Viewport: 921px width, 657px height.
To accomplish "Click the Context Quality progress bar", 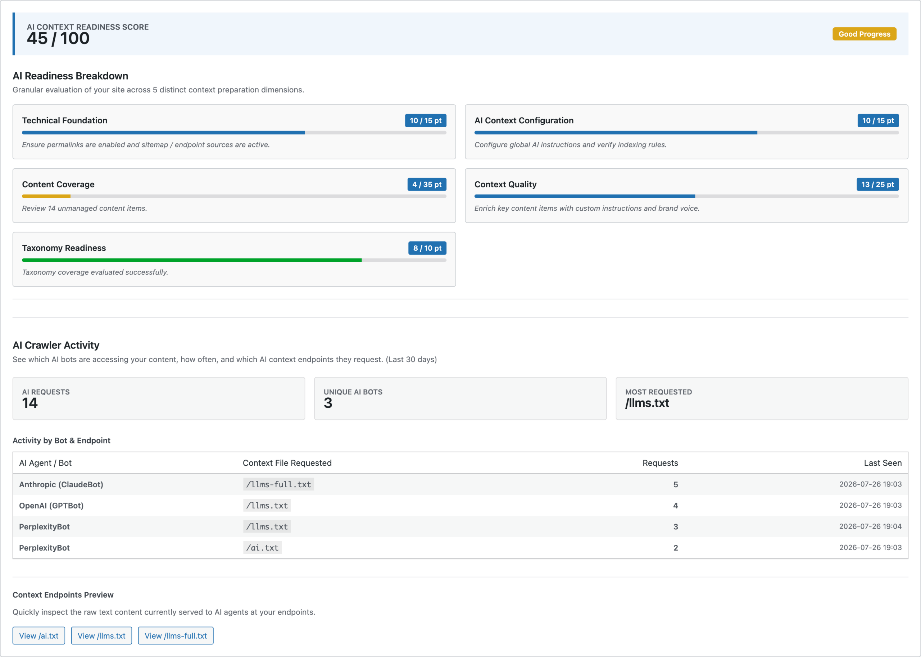I will 686,196.
